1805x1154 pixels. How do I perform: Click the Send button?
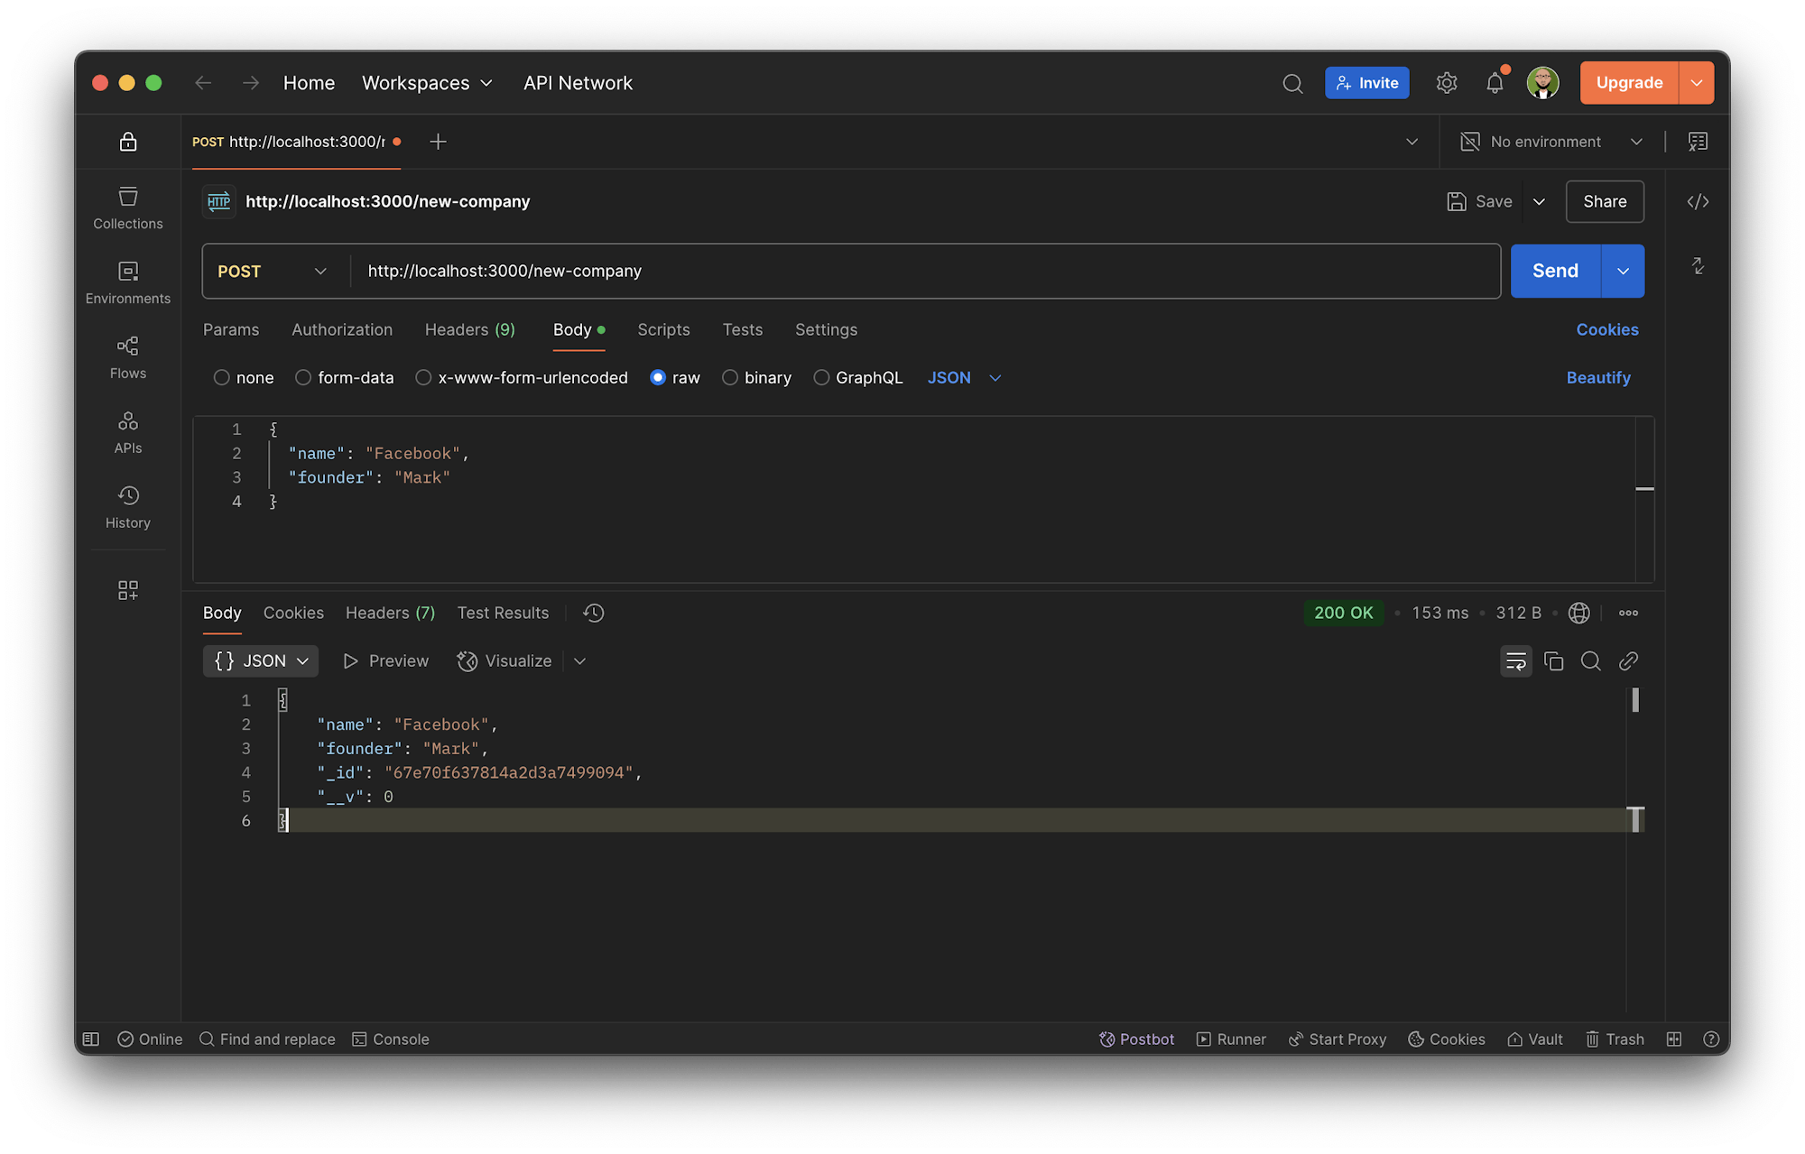pyautogui.click(x=1554, y=272)
